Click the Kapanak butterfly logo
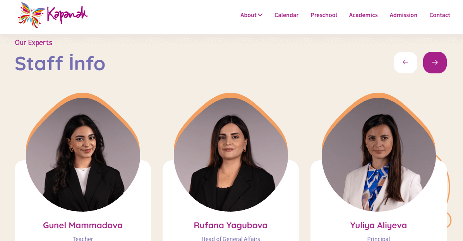 [x=32, y=15]
